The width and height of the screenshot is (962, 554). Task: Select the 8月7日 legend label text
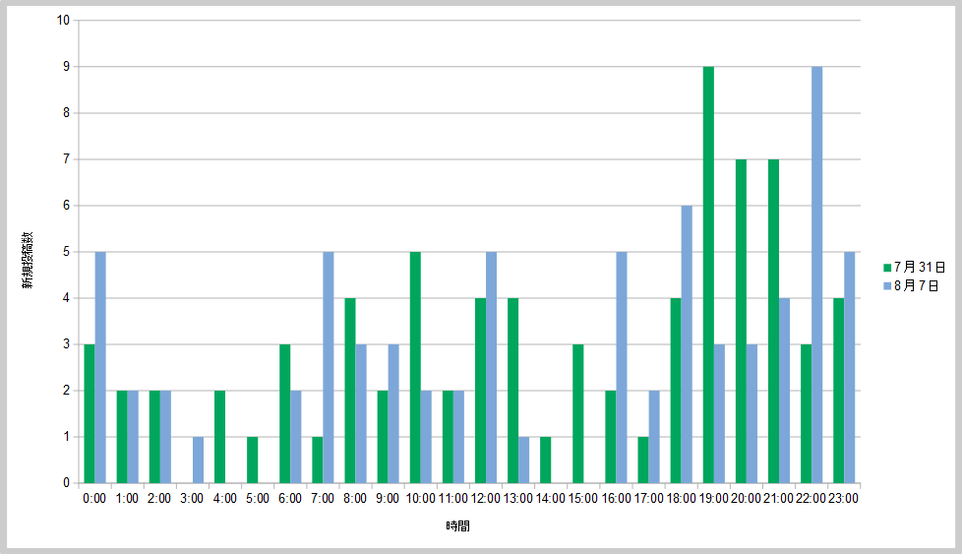tap(916, 285)
